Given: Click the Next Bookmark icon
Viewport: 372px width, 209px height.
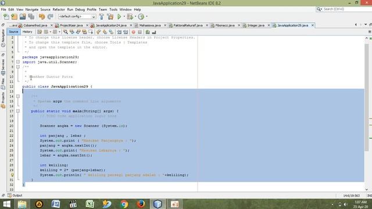Looking at the screenshot, I should point(105,32).
